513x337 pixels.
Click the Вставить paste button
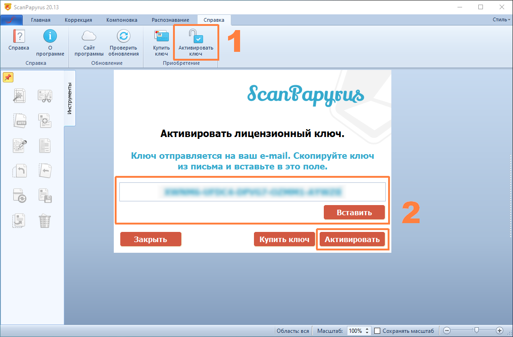354,212
